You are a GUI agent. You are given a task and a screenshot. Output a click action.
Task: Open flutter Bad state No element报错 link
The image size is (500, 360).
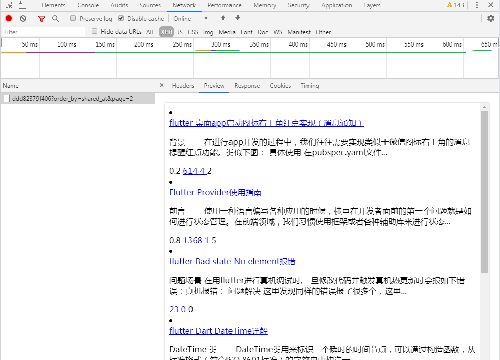(x=232, y=261)
